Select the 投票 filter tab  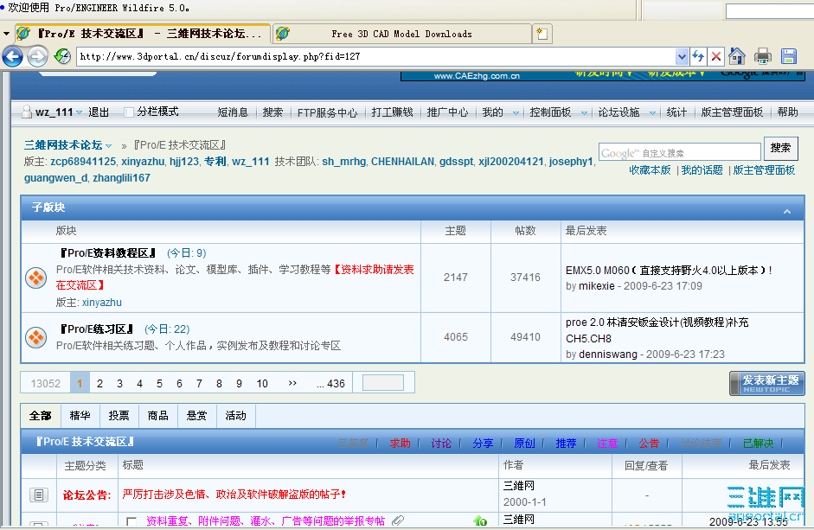(x=119, y=415)
